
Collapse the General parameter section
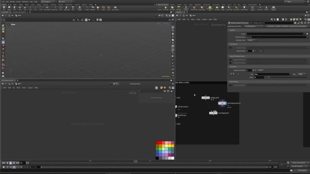tap(232, 30)
